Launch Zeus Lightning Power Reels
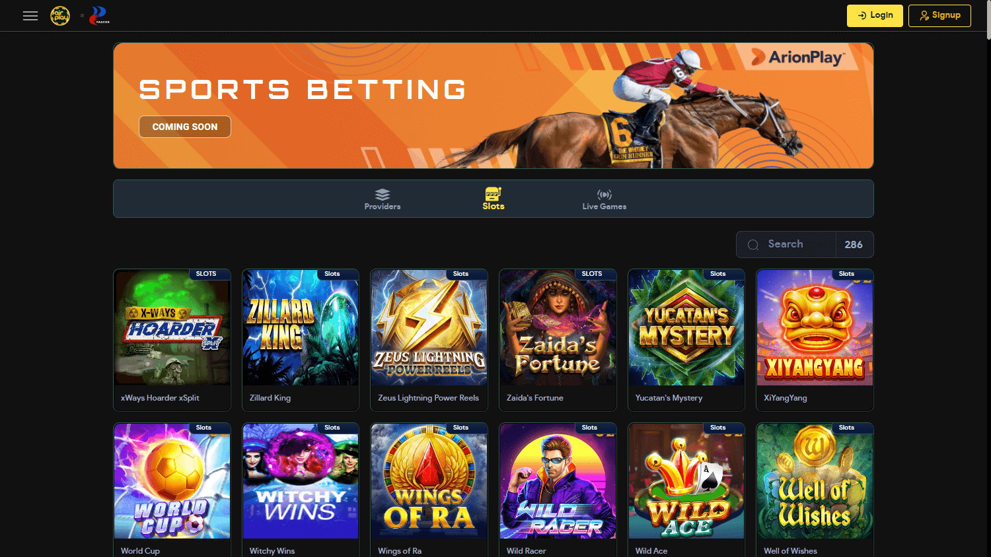991x557 pixels. point(429,340)
